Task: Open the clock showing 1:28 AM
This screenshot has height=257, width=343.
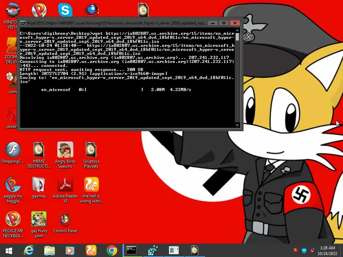Action: [x=328, y=251]
